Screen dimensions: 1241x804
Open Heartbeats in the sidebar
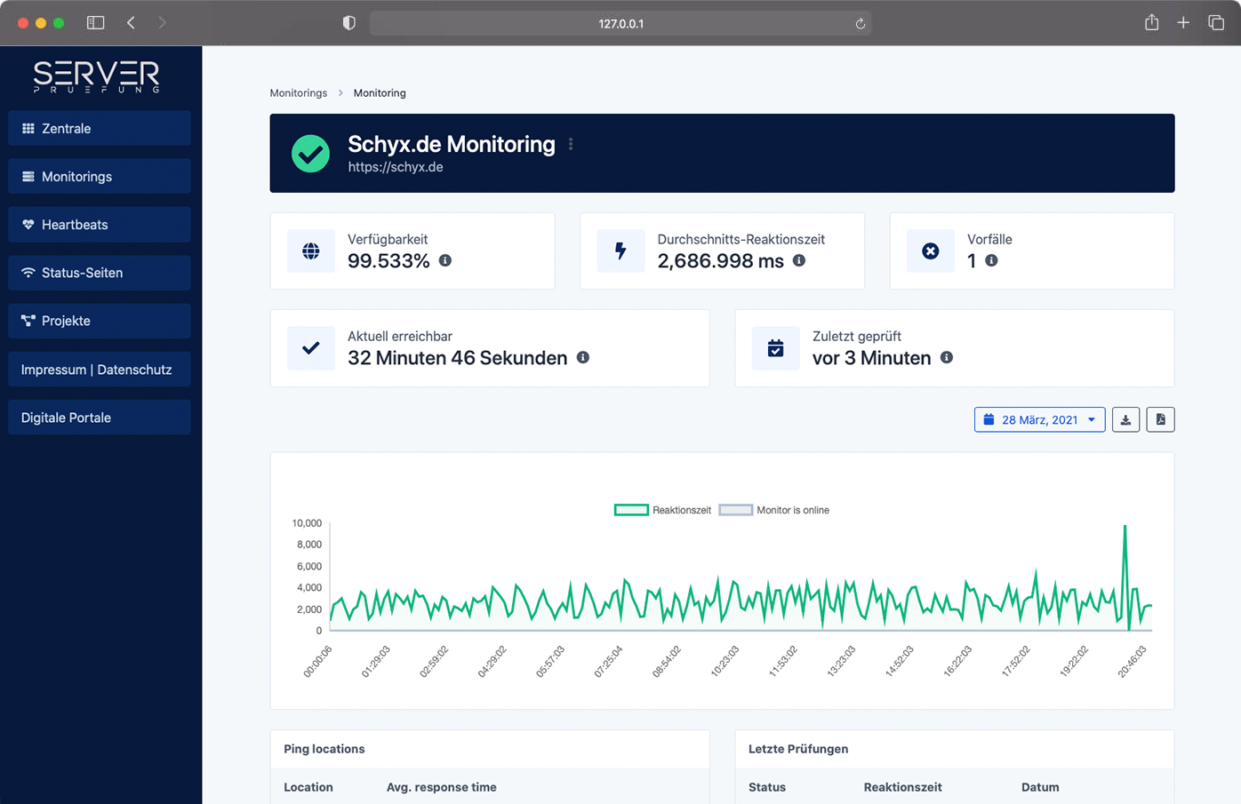[100, 225]
